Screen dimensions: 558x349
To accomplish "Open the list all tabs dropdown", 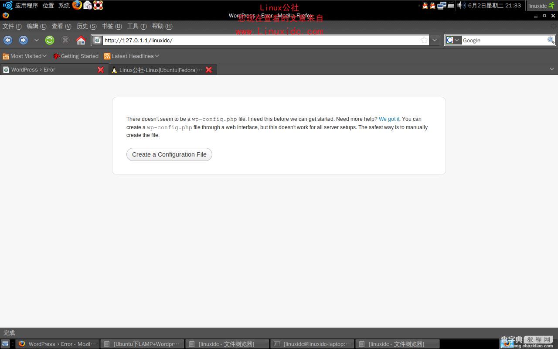I will (x=551, y=69).
